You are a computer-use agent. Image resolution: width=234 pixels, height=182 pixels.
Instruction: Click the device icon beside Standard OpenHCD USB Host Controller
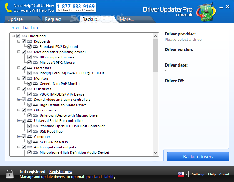point(35,126)
